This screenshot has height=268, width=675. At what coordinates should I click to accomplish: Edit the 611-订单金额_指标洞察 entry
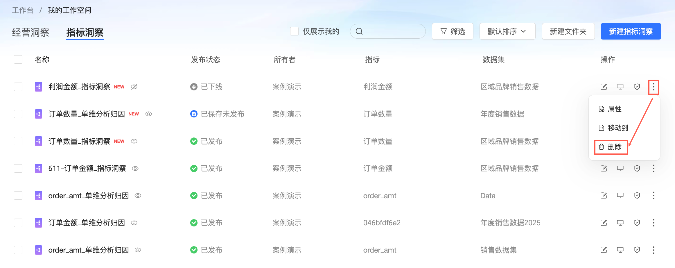pyautogui.click(x=604, y=168)
